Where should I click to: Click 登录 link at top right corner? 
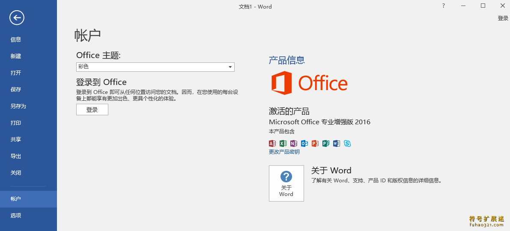coord(503,18)
